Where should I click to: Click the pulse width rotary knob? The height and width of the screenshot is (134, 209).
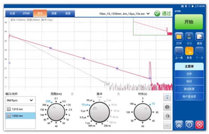(100, 112)
